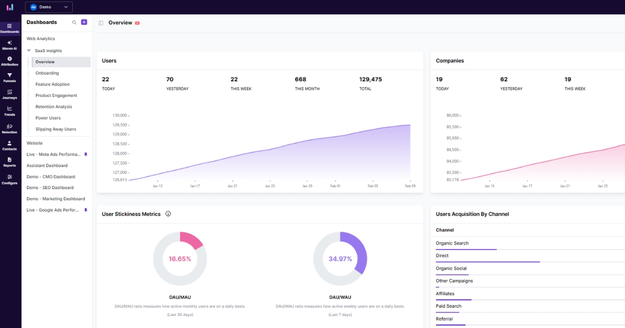The height and width of the screenshot is (328, 625).
Task: Click the red video icon beside Overview
Action: tap(137, 23)
